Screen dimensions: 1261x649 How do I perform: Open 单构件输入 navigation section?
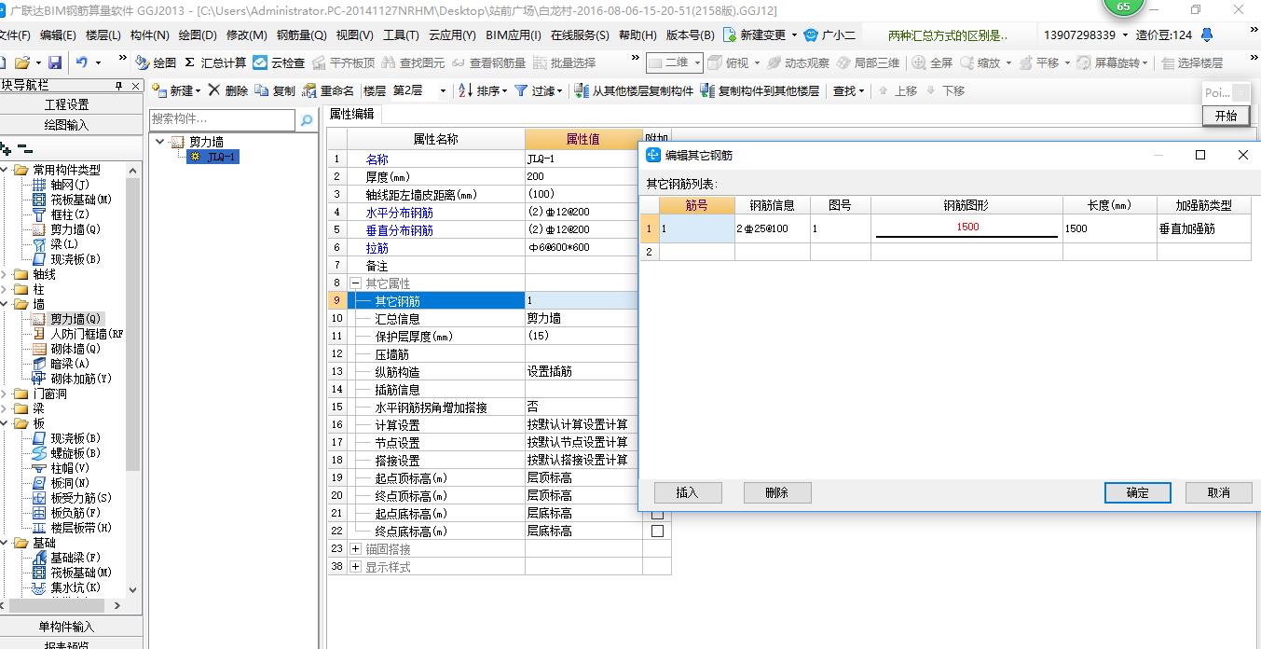click(x=67, y=627)
